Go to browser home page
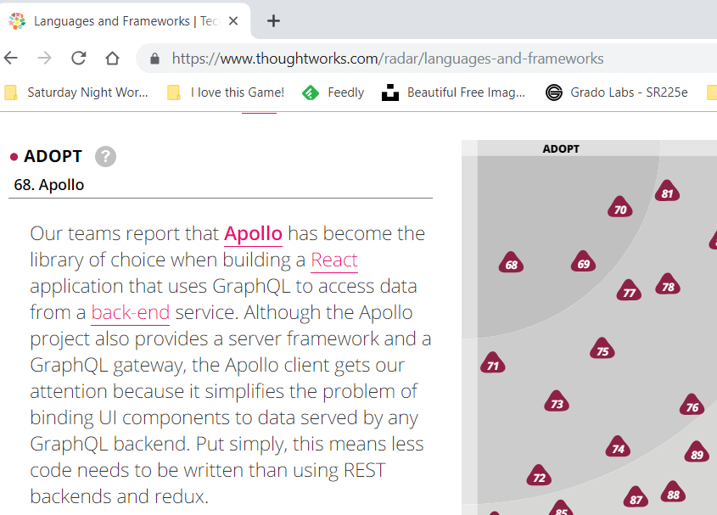Image resolution: width=717 pixels, height=515 pixels. [112, 59]
